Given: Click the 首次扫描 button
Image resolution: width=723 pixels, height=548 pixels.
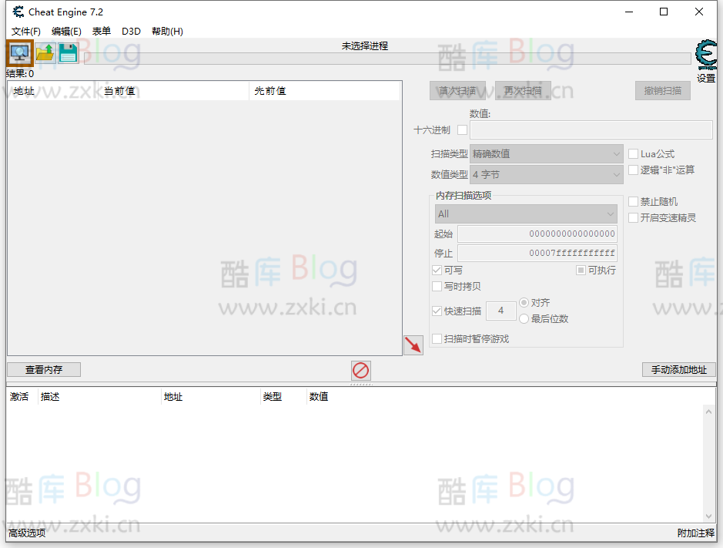Looking at the screenshot, I should [457, 90].
